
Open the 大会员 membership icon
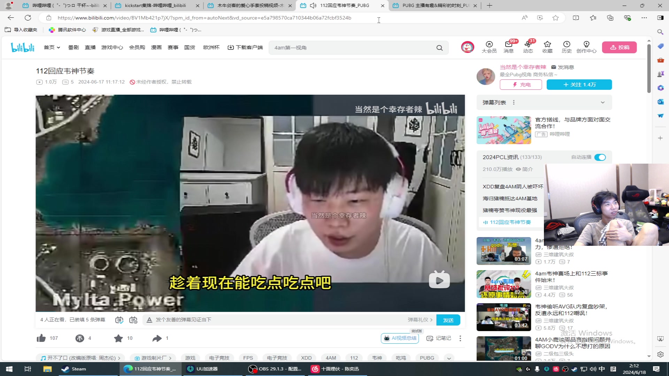[x=489, y=47]
